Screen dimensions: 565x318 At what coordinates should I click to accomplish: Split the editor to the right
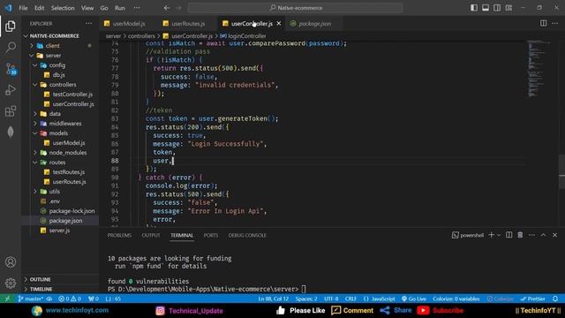[x=543, y=24]
